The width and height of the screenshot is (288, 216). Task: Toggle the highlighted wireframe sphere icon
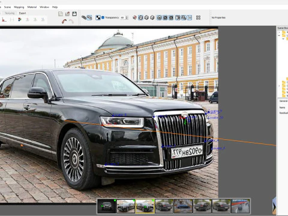click(x=140, y=17)
